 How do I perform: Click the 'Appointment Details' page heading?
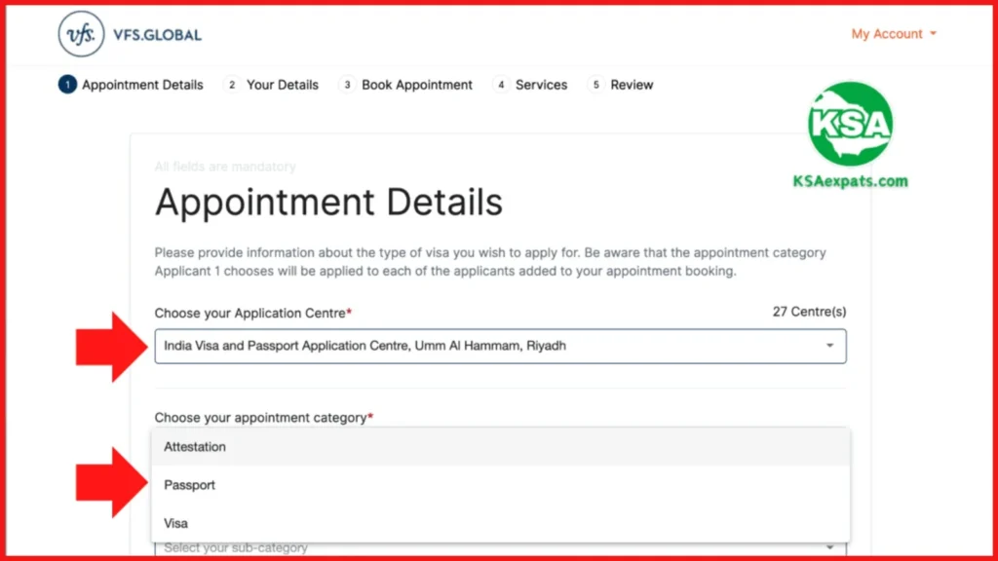pos(328,203)
